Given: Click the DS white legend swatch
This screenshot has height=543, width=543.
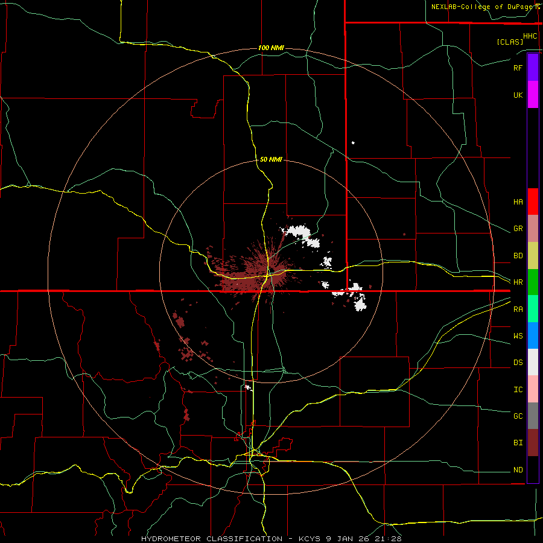Looking at the screenshot, I should (x=533, y=362).
